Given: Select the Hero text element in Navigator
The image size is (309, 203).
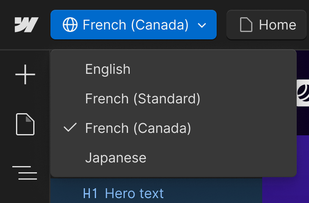Looking at the screenshot, I should click(x=134, y=193).
